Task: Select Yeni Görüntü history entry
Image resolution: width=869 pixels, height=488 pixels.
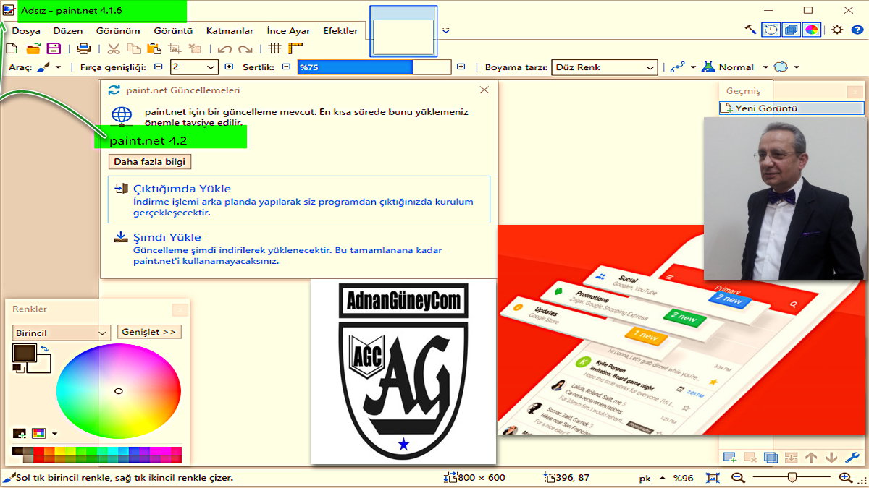Action: pyautogui.click(x=792, y=108)
